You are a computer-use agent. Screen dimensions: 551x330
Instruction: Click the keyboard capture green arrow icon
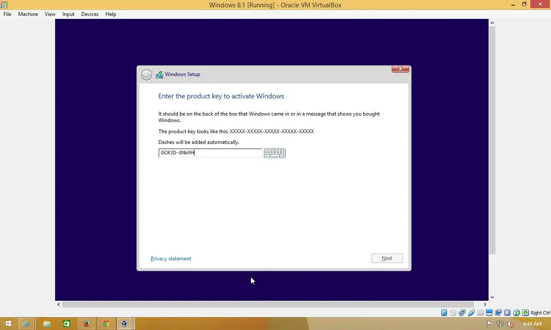pos(525,313)
